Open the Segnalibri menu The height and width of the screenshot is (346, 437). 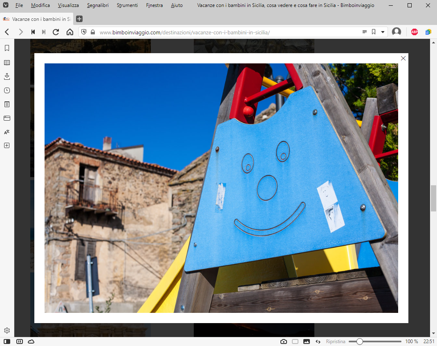pos(98,5)
